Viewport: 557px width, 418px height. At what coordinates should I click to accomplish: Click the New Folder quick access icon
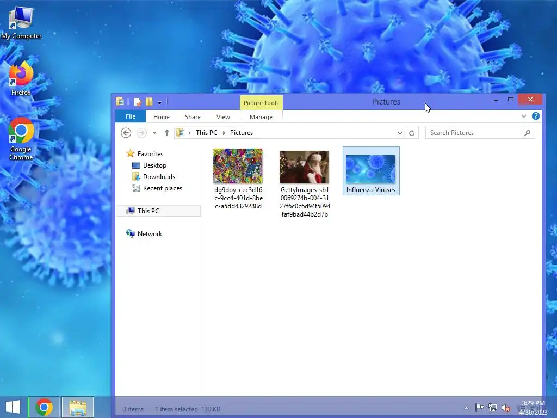(x=149, y=102)
